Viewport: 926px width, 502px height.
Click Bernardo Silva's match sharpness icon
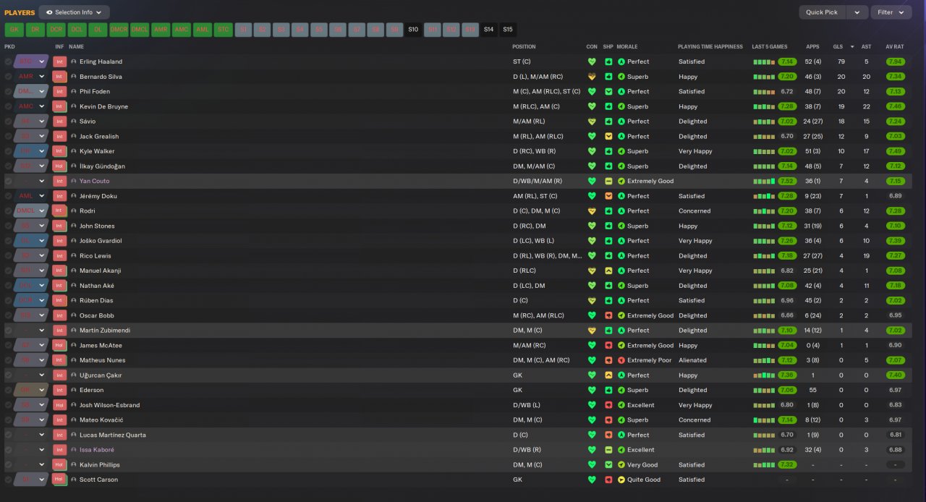tap(608, 77)
